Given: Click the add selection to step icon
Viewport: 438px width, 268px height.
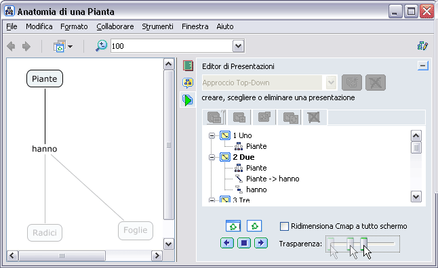Looking at the screenshot, I should tap(239, 117).
